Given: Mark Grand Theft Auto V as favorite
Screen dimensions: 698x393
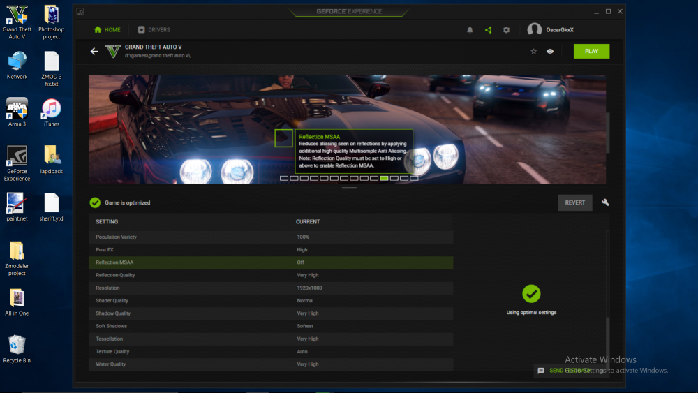Looking at the screenshot, I should [x=533, y=51].
